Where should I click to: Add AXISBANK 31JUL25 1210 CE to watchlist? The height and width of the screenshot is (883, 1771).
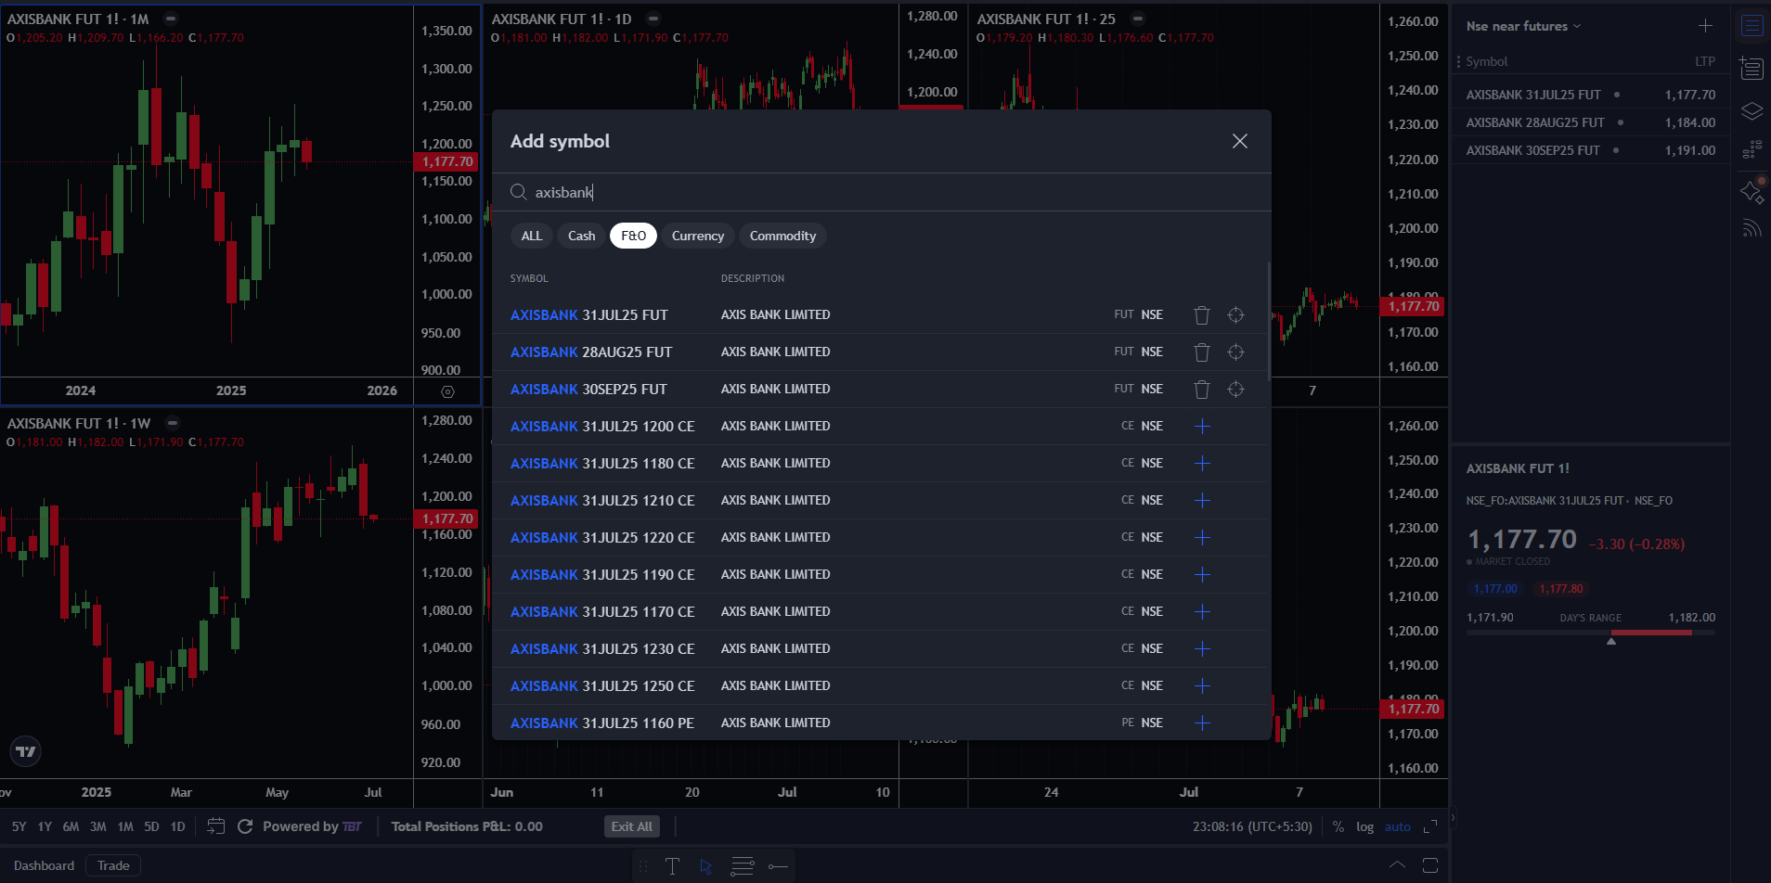pyautogui.click(x=1202, y=500)
